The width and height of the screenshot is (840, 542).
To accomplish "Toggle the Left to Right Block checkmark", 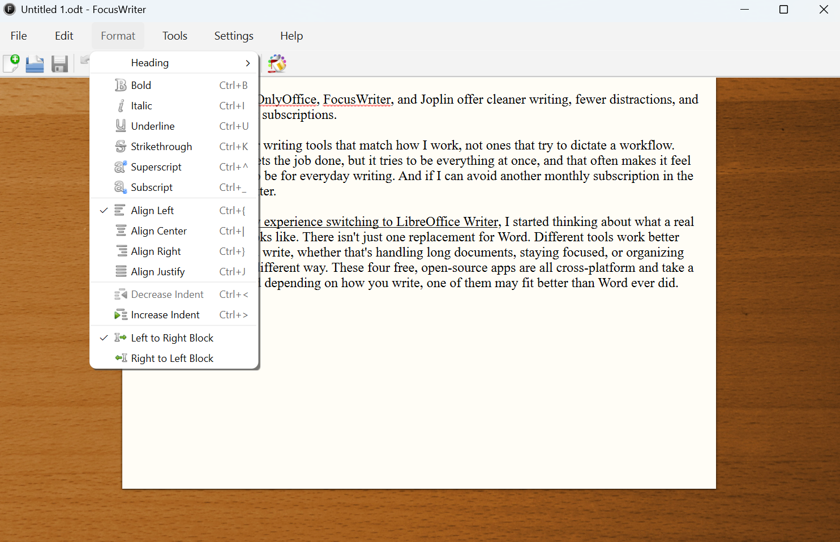I will [104, 338].
